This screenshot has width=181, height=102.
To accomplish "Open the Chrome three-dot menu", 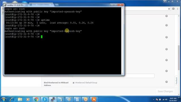I will pyautogui.click(x=178, y=9).
